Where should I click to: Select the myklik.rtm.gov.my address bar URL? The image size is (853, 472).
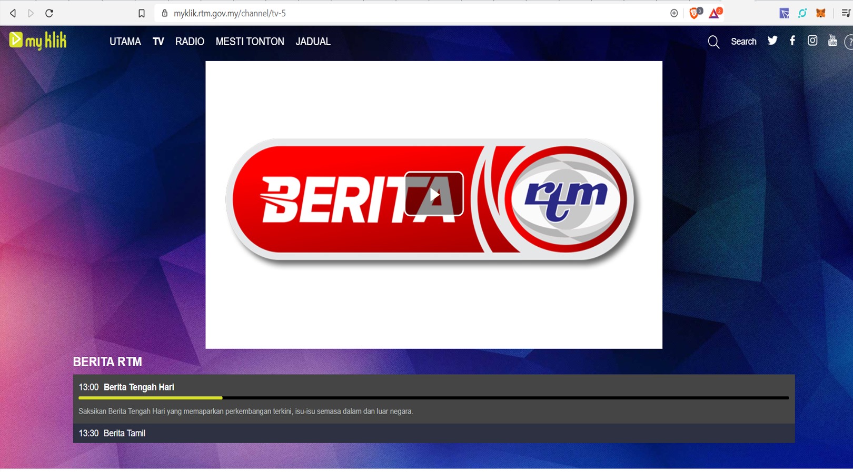(x=230, y=13)
